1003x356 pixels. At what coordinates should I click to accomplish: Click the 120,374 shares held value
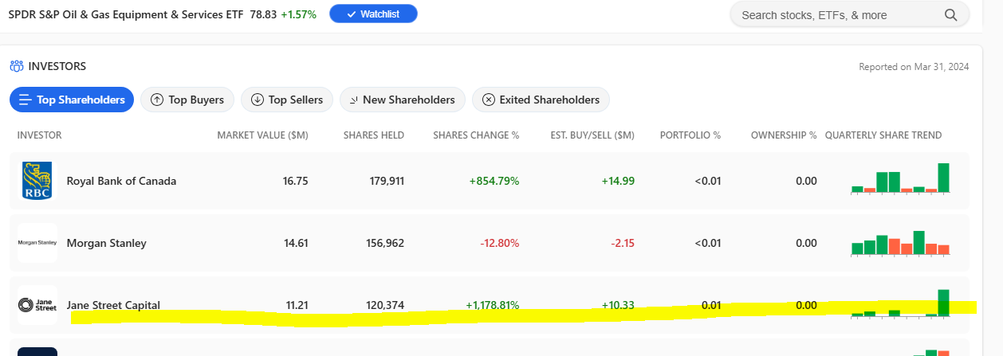(x=384, y=305)
